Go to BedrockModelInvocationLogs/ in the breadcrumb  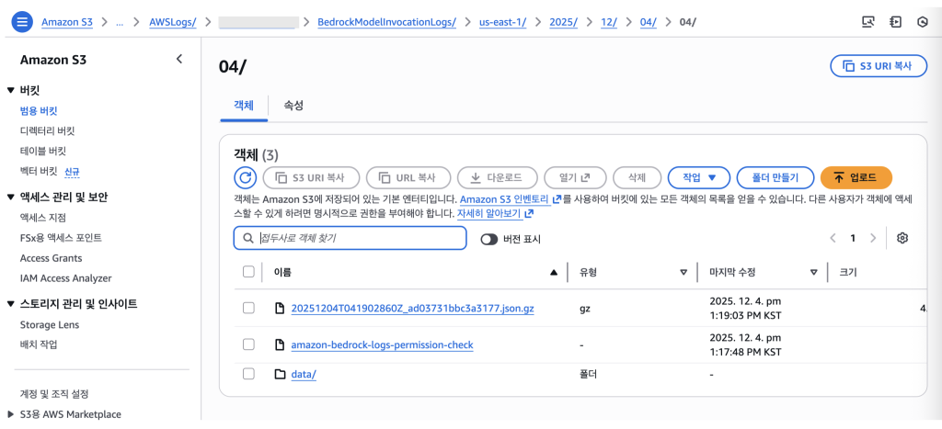(x=387, y=22)
